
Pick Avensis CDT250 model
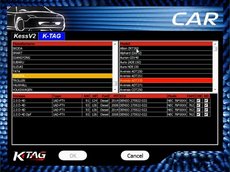click(x=166, y=90)
